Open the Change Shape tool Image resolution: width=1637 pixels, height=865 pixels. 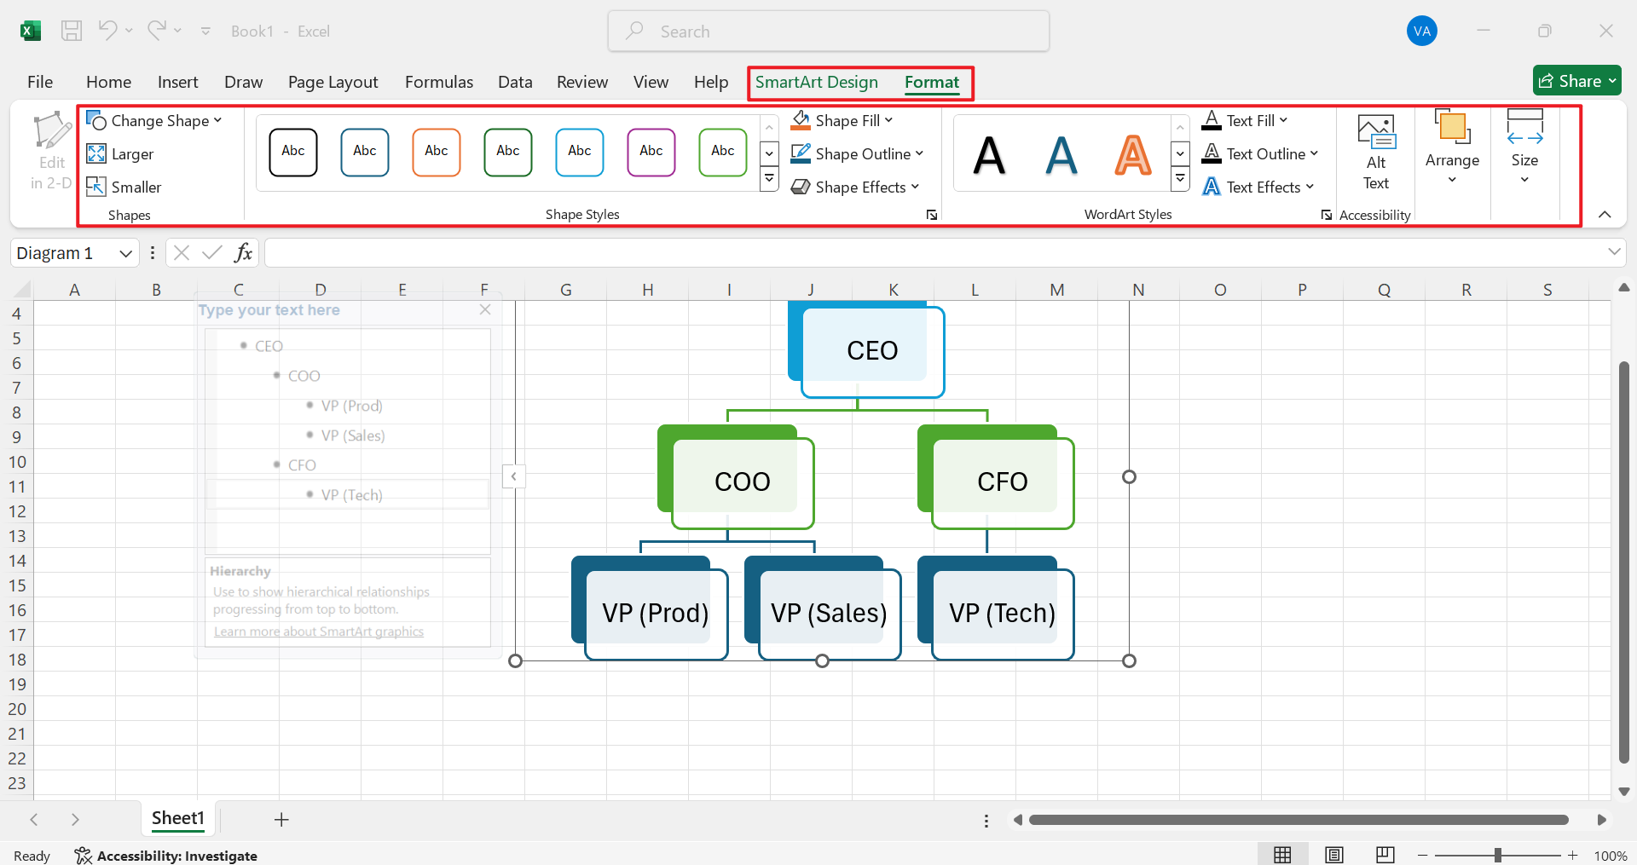(x=154, y=120)
